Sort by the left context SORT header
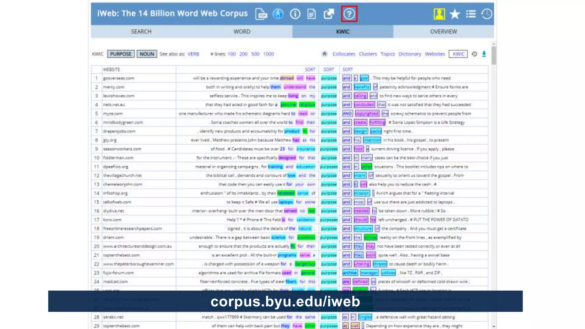 tap(310, 69)
